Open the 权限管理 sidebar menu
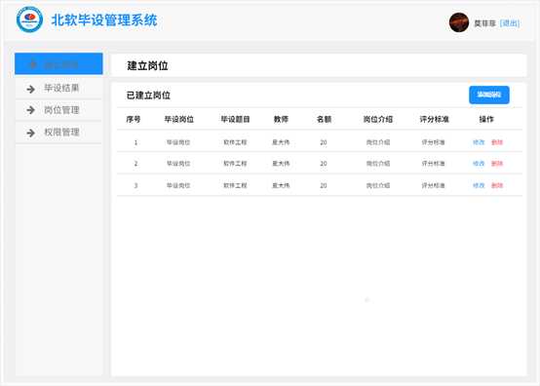540x386 pixels. [58, 133]
